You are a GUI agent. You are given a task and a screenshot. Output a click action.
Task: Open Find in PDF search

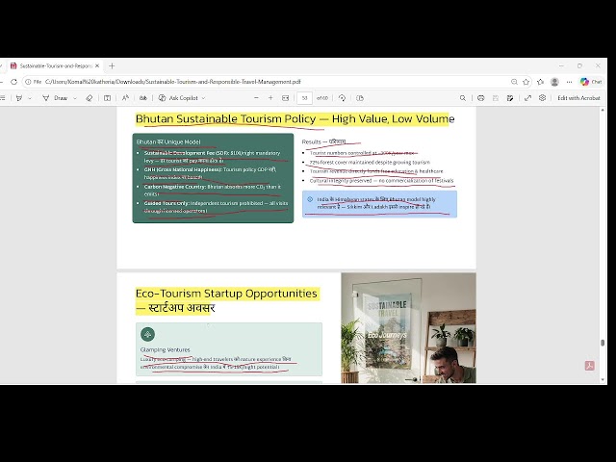coord(463,98)
